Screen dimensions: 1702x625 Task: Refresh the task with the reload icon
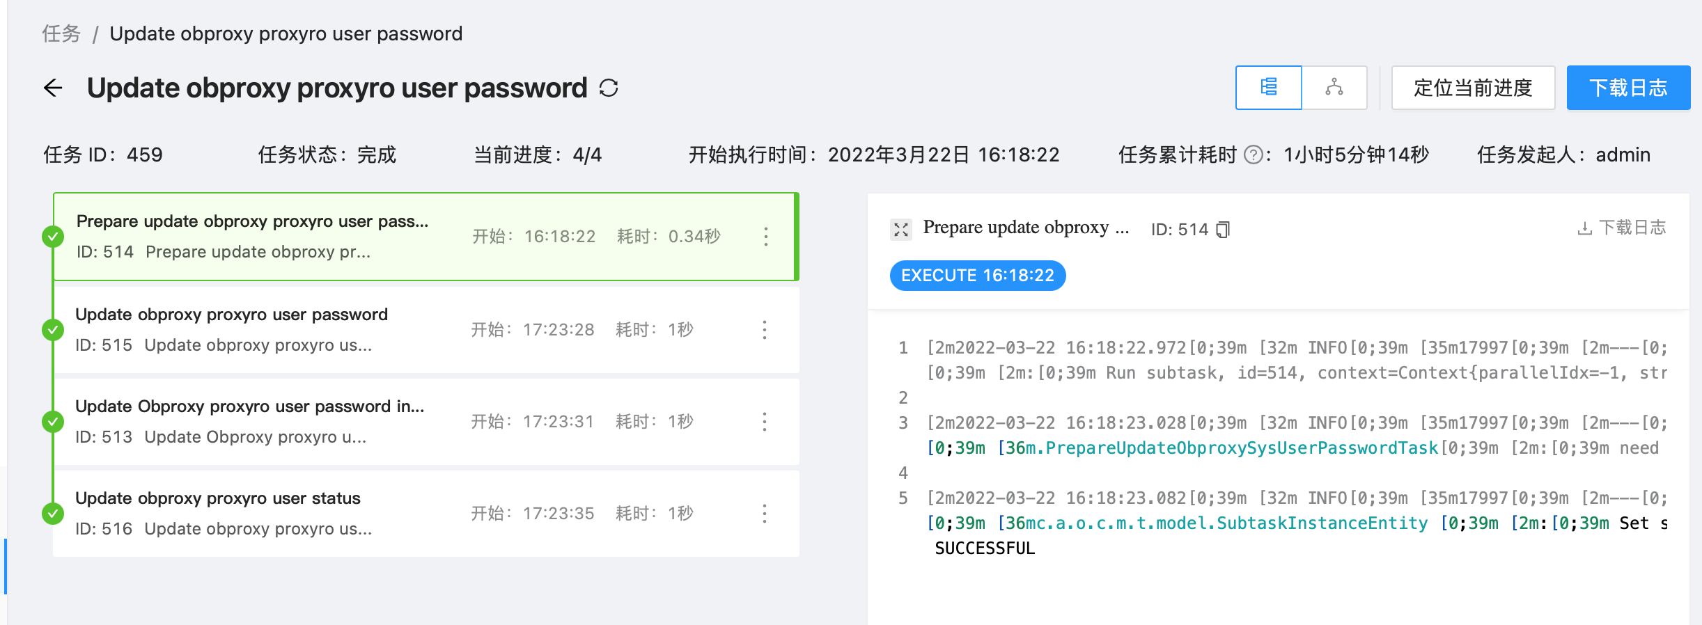point(609,88)
